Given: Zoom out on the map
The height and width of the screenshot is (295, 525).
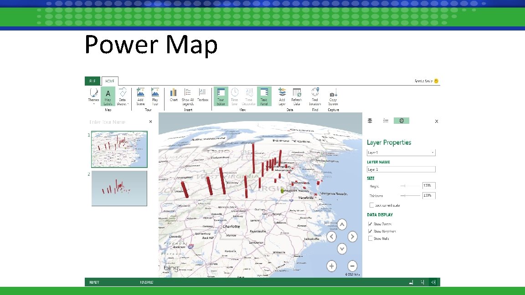Looking at the screenshot, I should coord(352,266).
